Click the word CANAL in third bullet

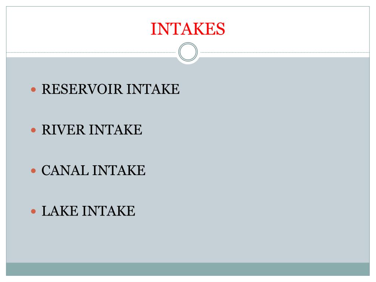65,170
